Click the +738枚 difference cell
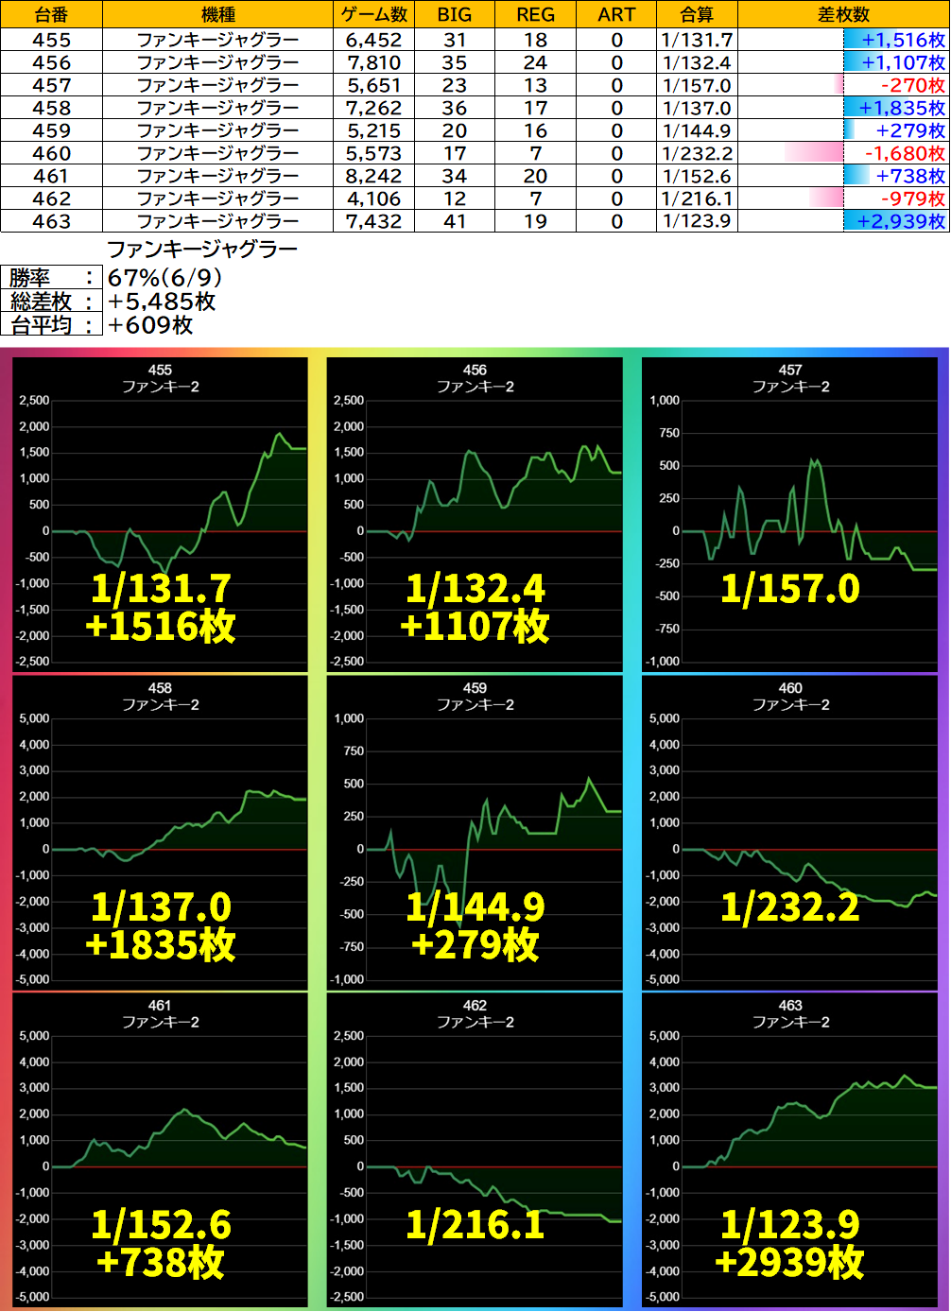951x1312 pixels. coord(843,176)
